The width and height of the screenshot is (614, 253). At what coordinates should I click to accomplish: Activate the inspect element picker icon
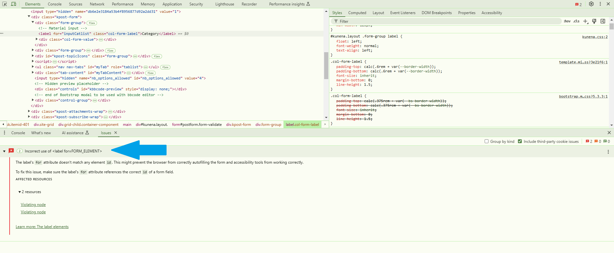coord(4,4)
